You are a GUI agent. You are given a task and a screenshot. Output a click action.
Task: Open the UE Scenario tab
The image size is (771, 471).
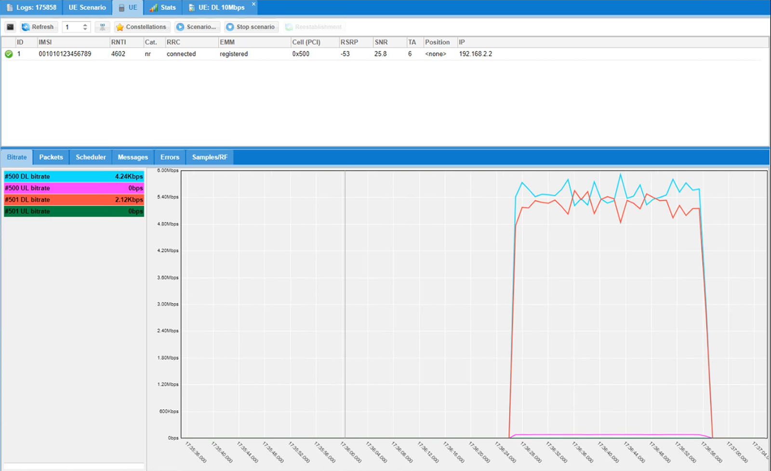(87, 7)
